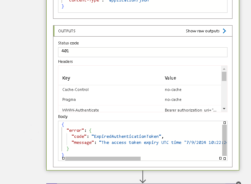Select the Cache-Control header key
251x184 pixels.
(75, 90)
